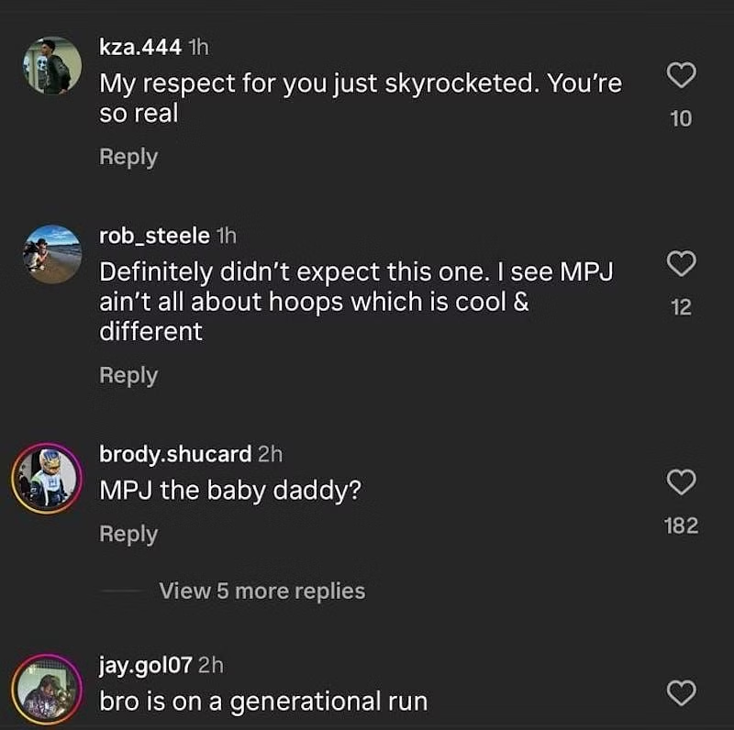Reply to brody.shucard's comment
Viewport: 734px width, 730px height.
pos(128,533)
